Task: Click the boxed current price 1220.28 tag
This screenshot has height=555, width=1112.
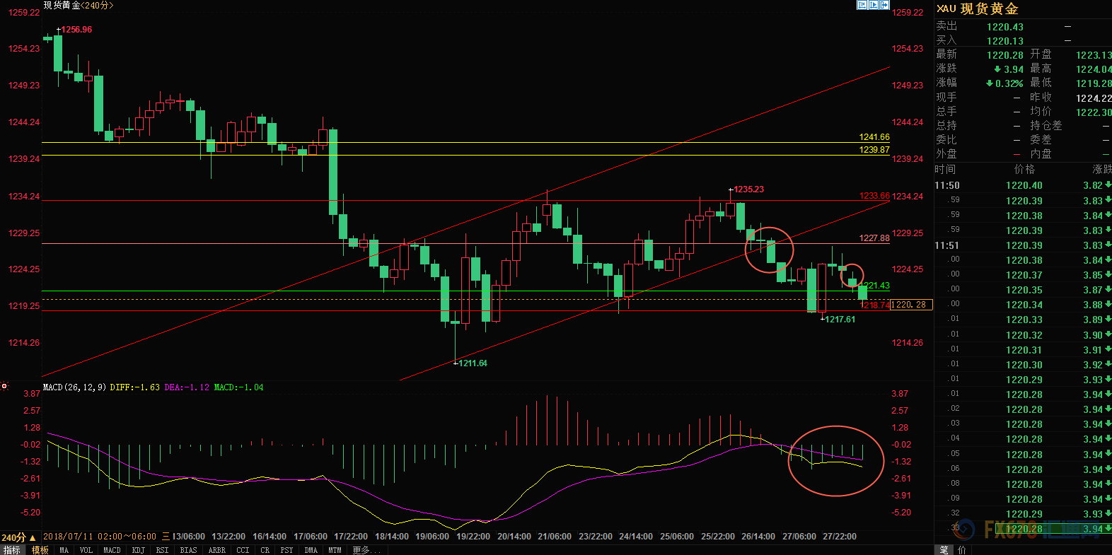Action: [x=912, y=305]
